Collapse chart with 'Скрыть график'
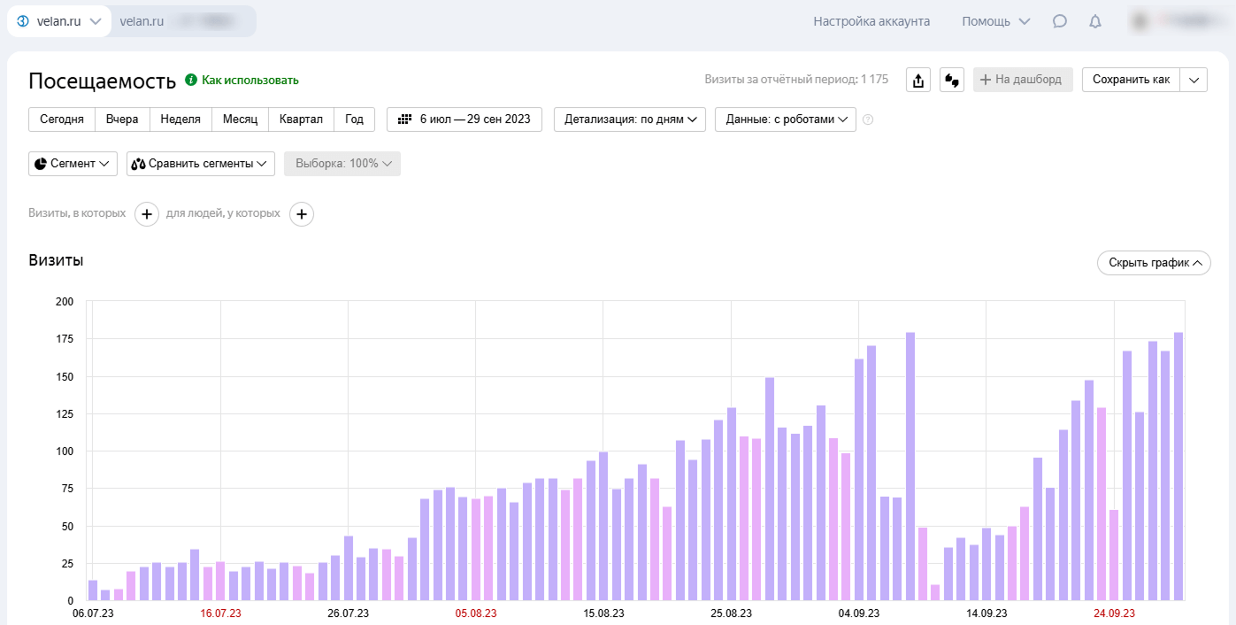This screenshot has width=1236, height=625. [x=1153, y=263]
